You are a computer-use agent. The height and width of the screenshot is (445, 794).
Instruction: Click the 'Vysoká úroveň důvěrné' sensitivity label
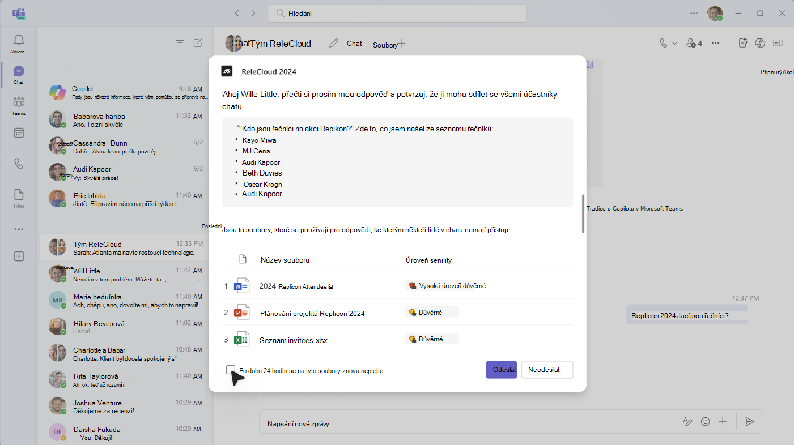tap(447, 286)
